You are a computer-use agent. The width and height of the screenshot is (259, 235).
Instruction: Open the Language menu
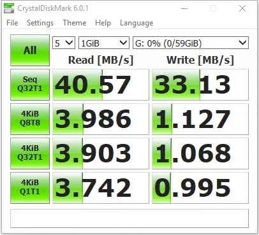pyautogui.click(x=137, y=23)
